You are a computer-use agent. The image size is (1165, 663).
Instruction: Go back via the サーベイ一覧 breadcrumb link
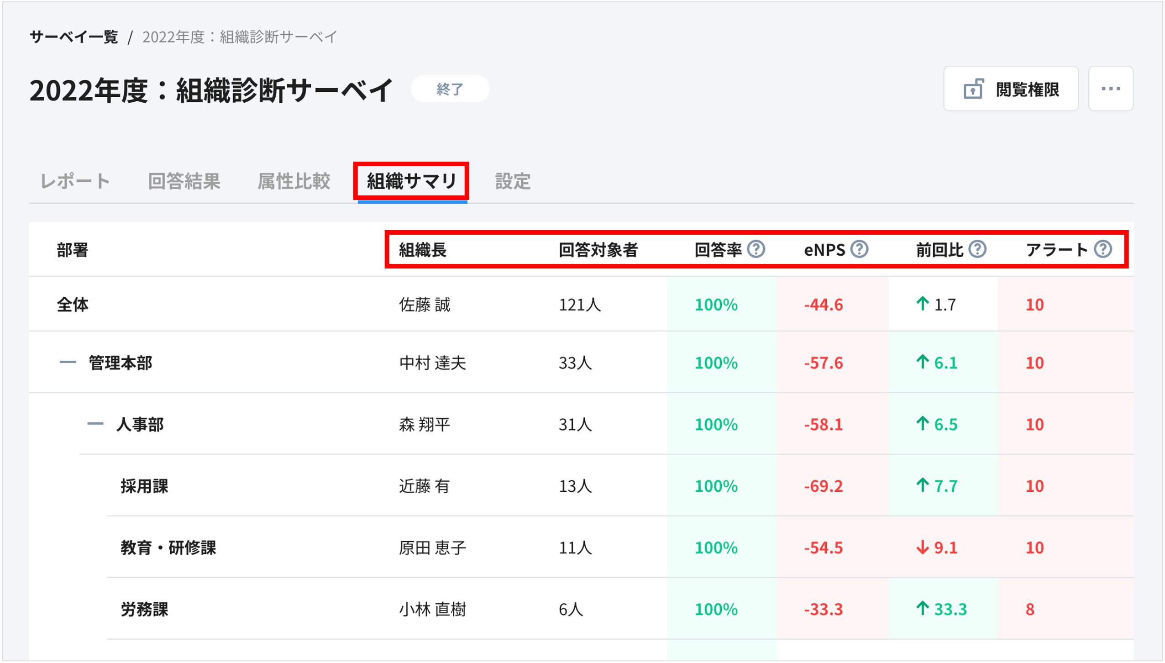(75, 37)
